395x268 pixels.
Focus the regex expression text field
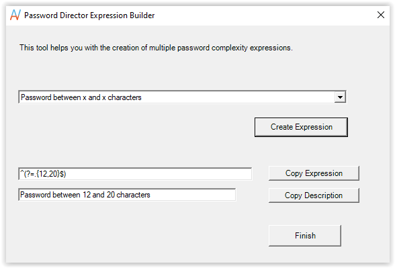135,174
